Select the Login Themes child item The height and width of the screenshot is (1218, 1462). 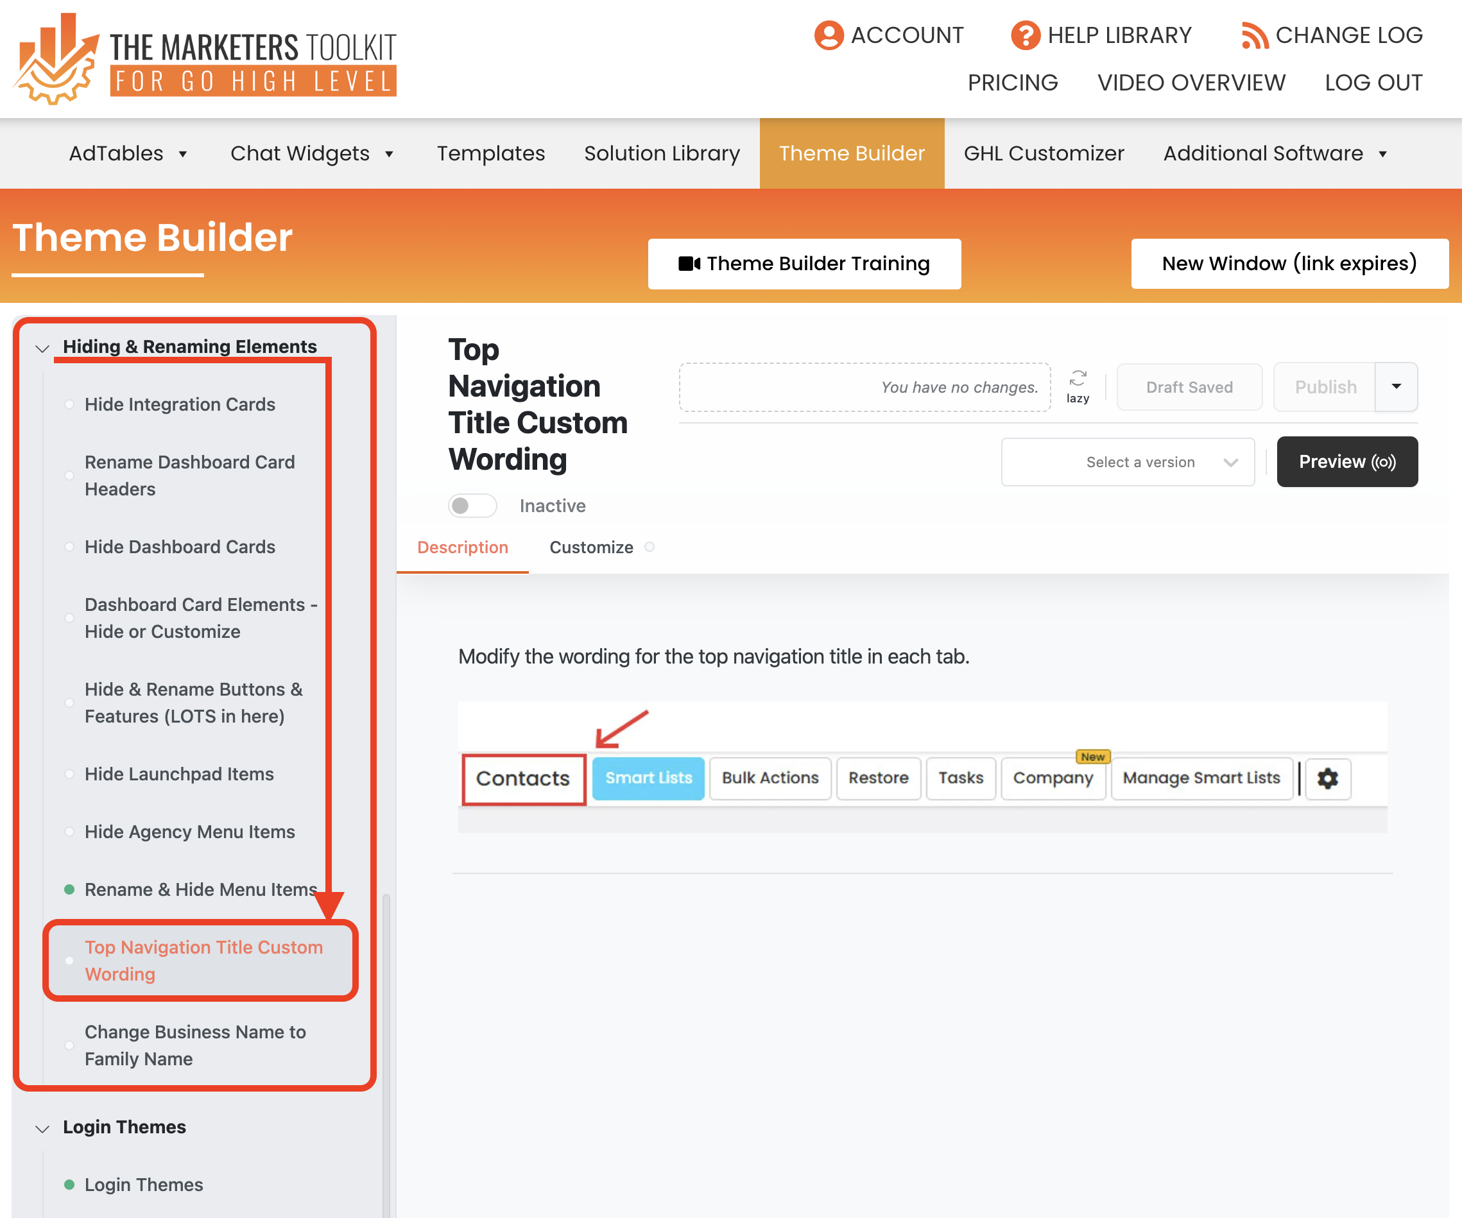click(143, 1185)
